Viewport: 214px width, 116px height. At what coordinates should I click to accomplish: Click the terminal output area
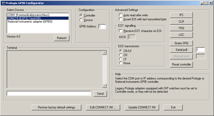tap(55, 69)
